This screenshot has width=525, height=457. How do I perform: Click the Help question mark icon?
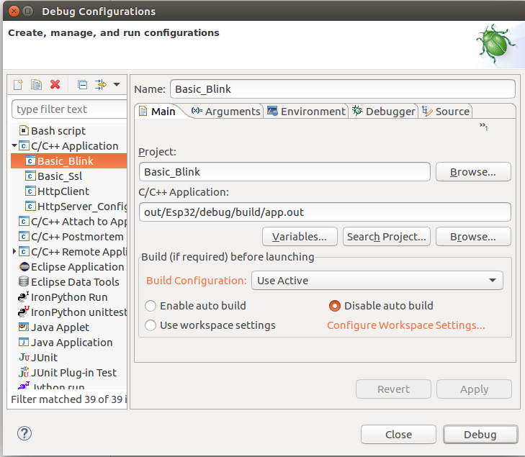coord(24,433)
